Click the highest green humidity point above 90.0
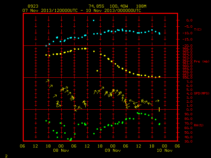Image resolution: width=211 pixels, height=158 pixels. (x=137, y=113)
